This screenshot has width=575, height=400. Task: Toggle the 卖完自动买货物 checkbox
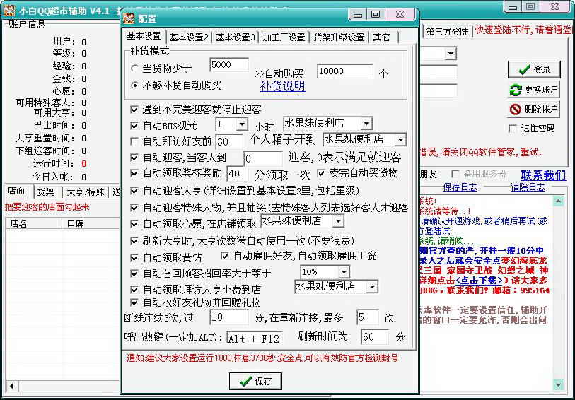321,172
